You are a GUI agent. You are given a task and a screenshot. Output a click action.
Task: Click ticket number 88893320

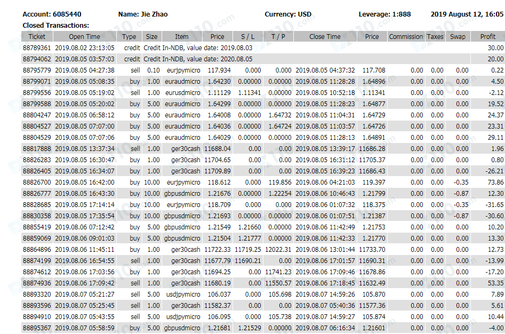(37, 295)
